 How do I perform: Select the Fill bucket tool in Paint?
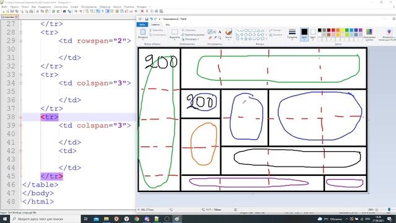point(215,32)
